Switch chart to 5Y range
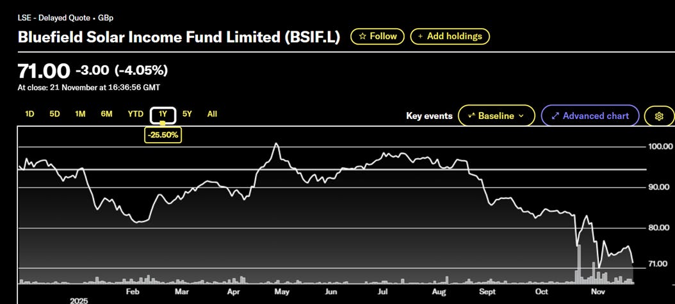This screenshot has height=304, width=675. click(187, 115)
